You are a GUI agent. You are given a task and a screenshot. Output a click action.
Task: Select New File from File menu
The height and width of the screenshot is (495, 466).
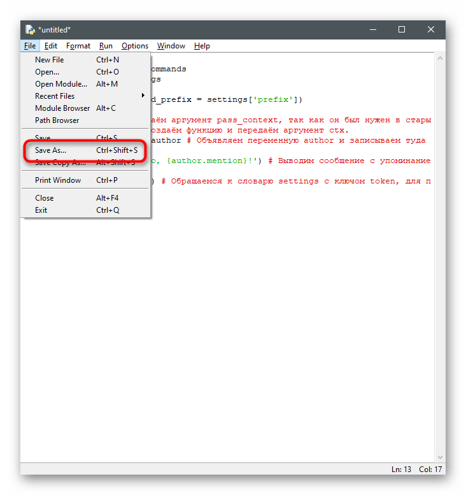pos(50,60)
